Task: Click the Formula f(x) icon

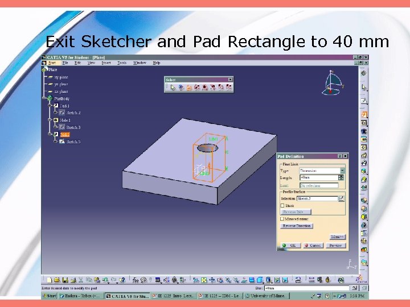Action: (135, 280)
